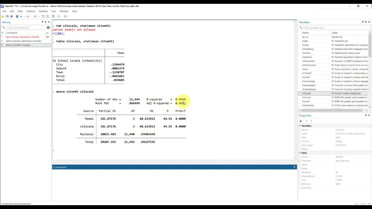Screen dimensions: 372x209
Task: Go to next variable in Properties
Action: tap(311, 121)
